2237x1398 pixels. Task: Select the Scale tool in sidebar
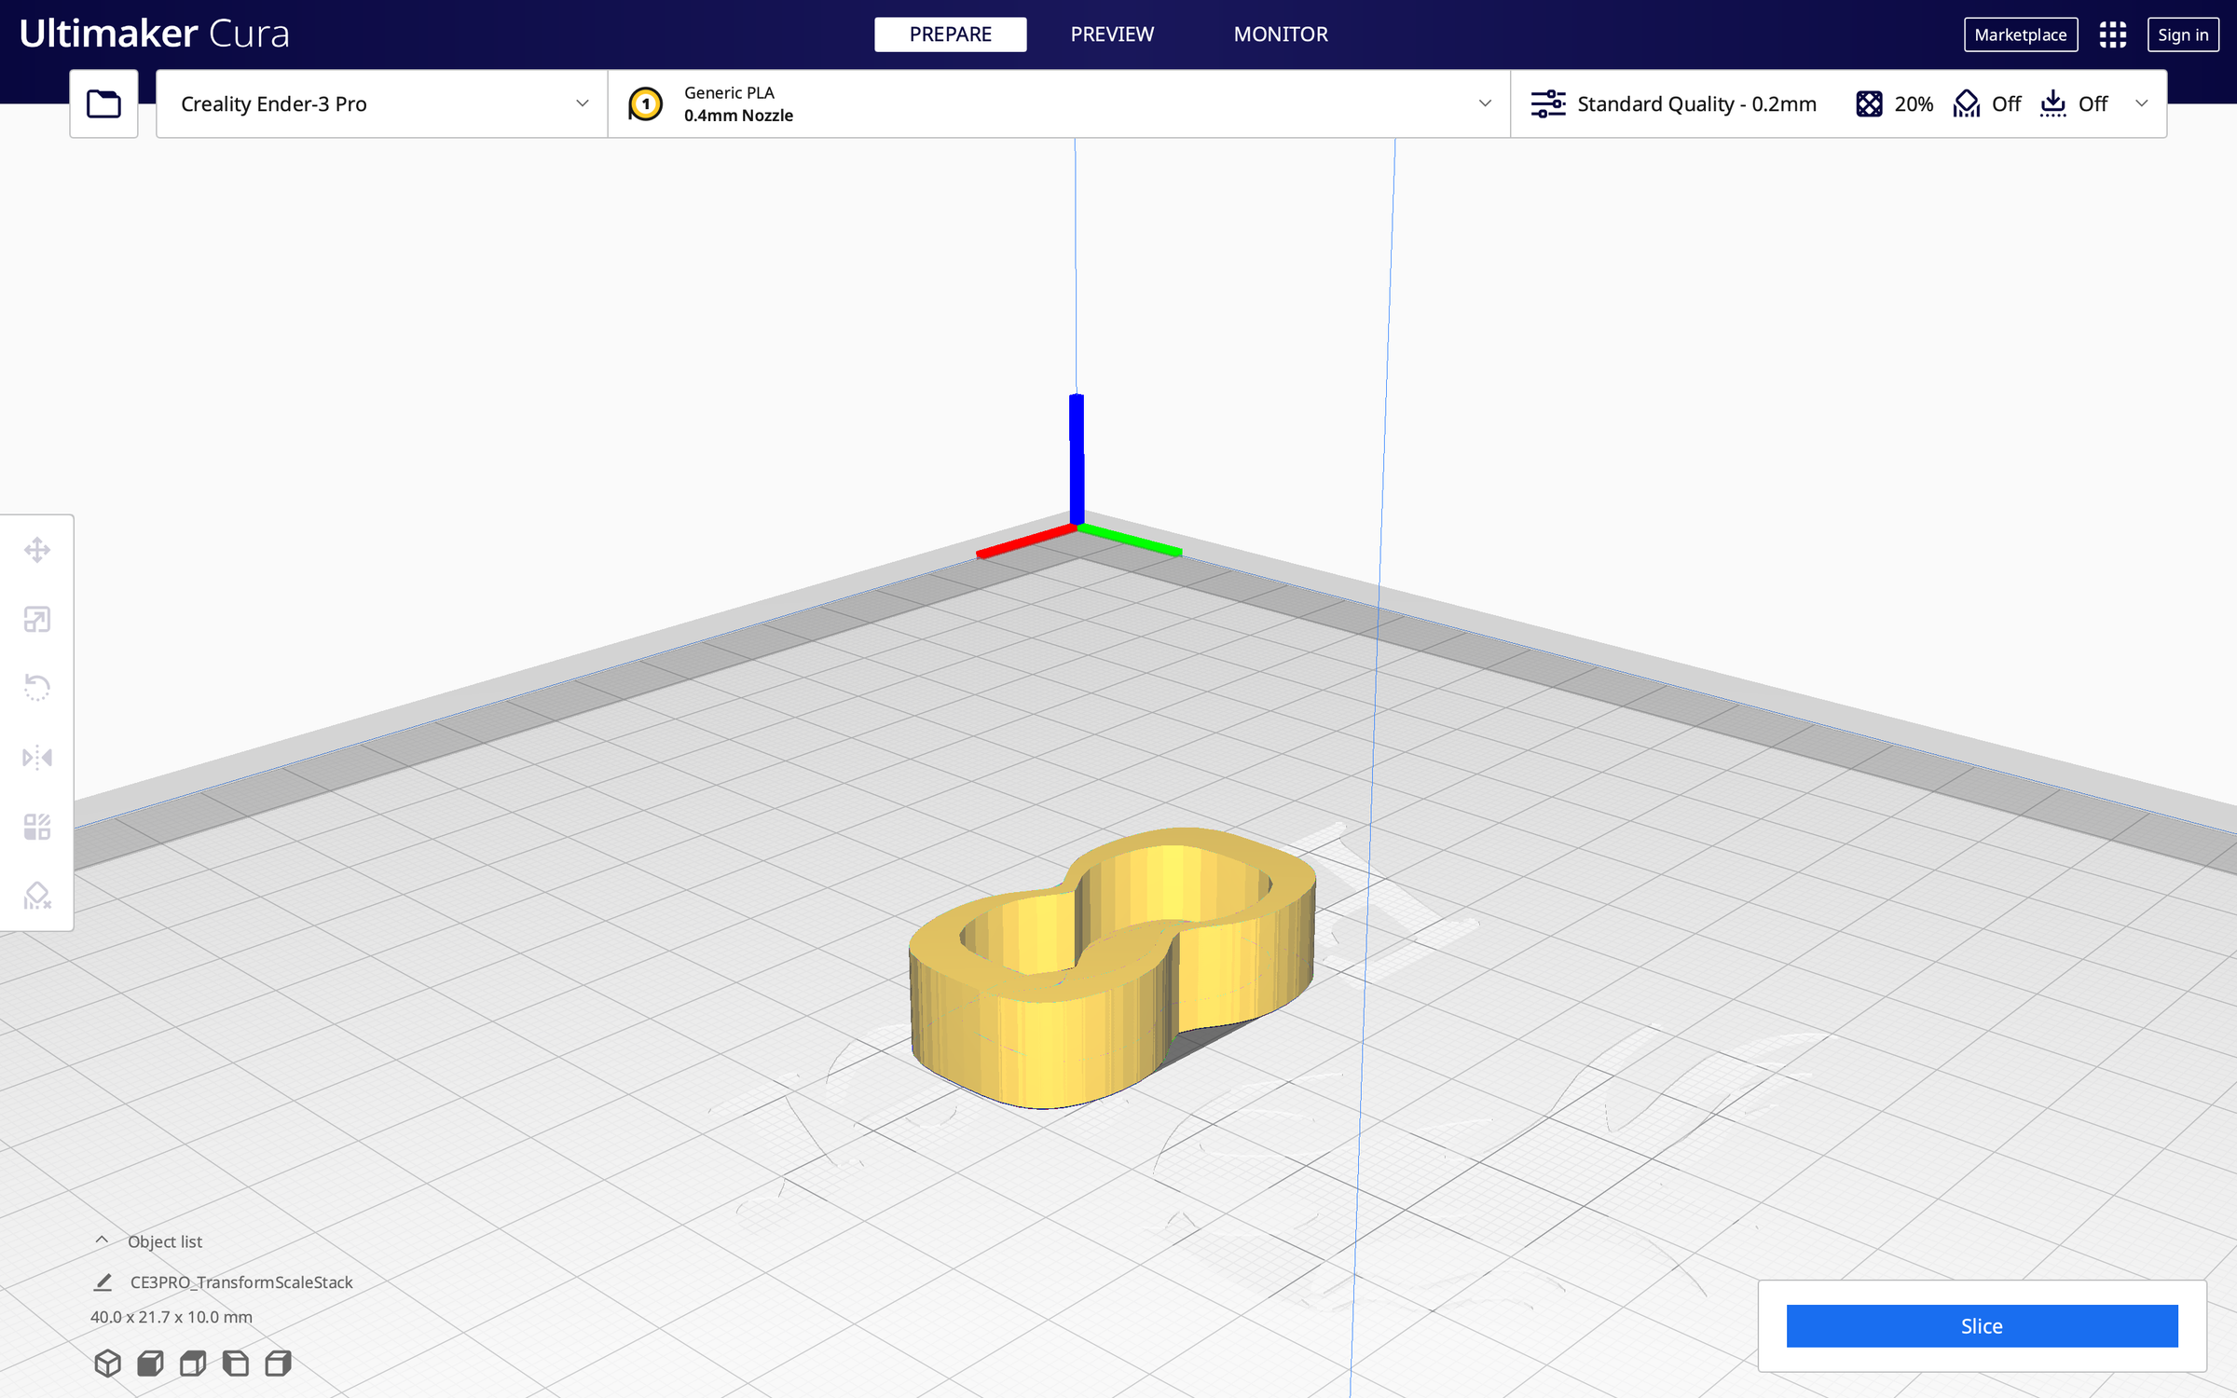[x=37, y=619]
